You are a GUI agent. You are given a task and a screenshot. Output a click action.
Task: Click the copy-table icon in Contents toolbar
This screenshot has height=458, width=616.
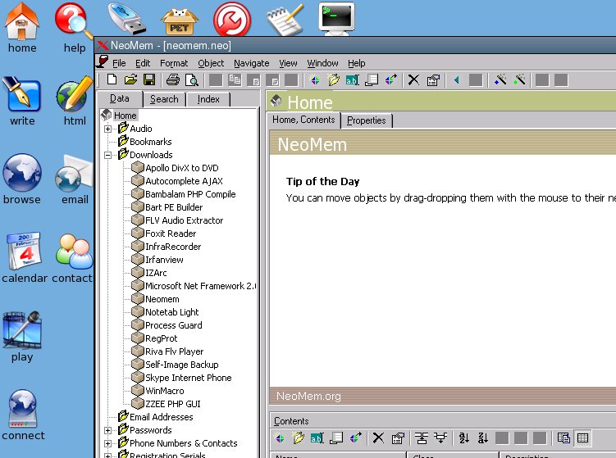pyautogui.click(x=564, y=438)
